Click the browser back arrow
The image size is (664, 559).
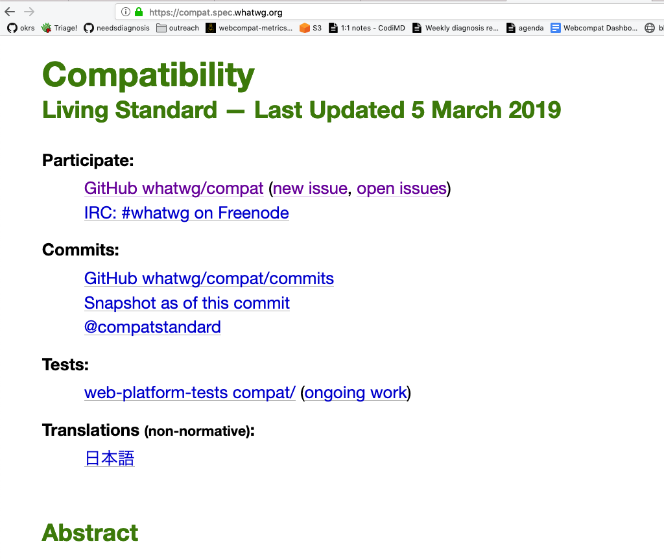tap(10, 12)
